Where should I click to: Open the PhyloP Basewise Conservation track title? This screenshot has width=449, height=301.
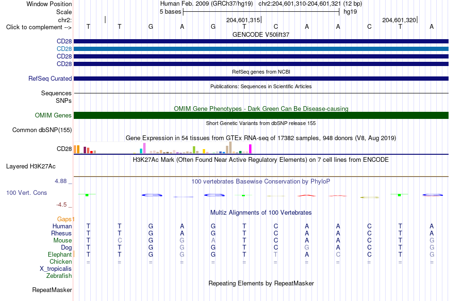(261, 182)
